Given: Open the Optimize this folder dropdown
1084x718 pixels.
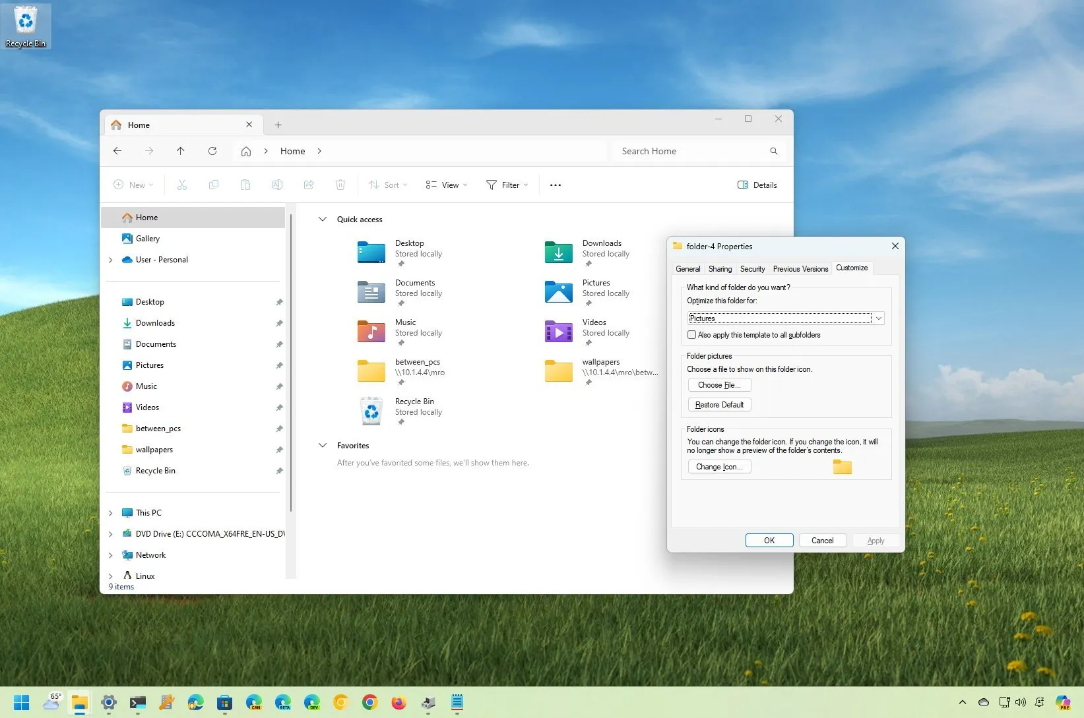Looking at the screenshot, I should (x=786, y=318).
